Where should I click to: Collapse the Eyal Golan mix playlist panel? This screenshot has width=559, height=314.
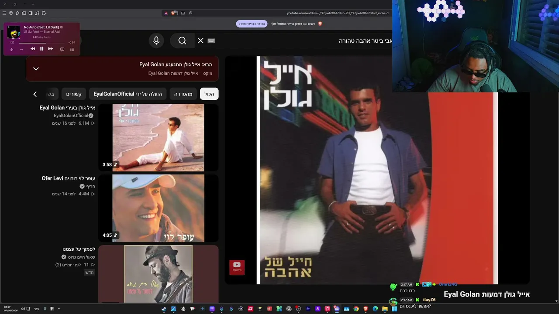tap(36, 68)
